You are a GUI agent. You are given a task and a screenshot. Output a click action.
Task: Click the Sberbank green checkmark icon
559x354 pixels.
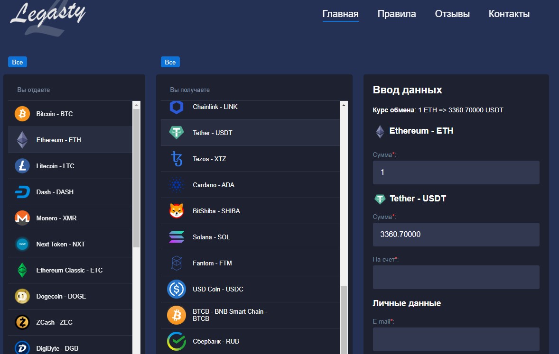[x=177, y=341]
